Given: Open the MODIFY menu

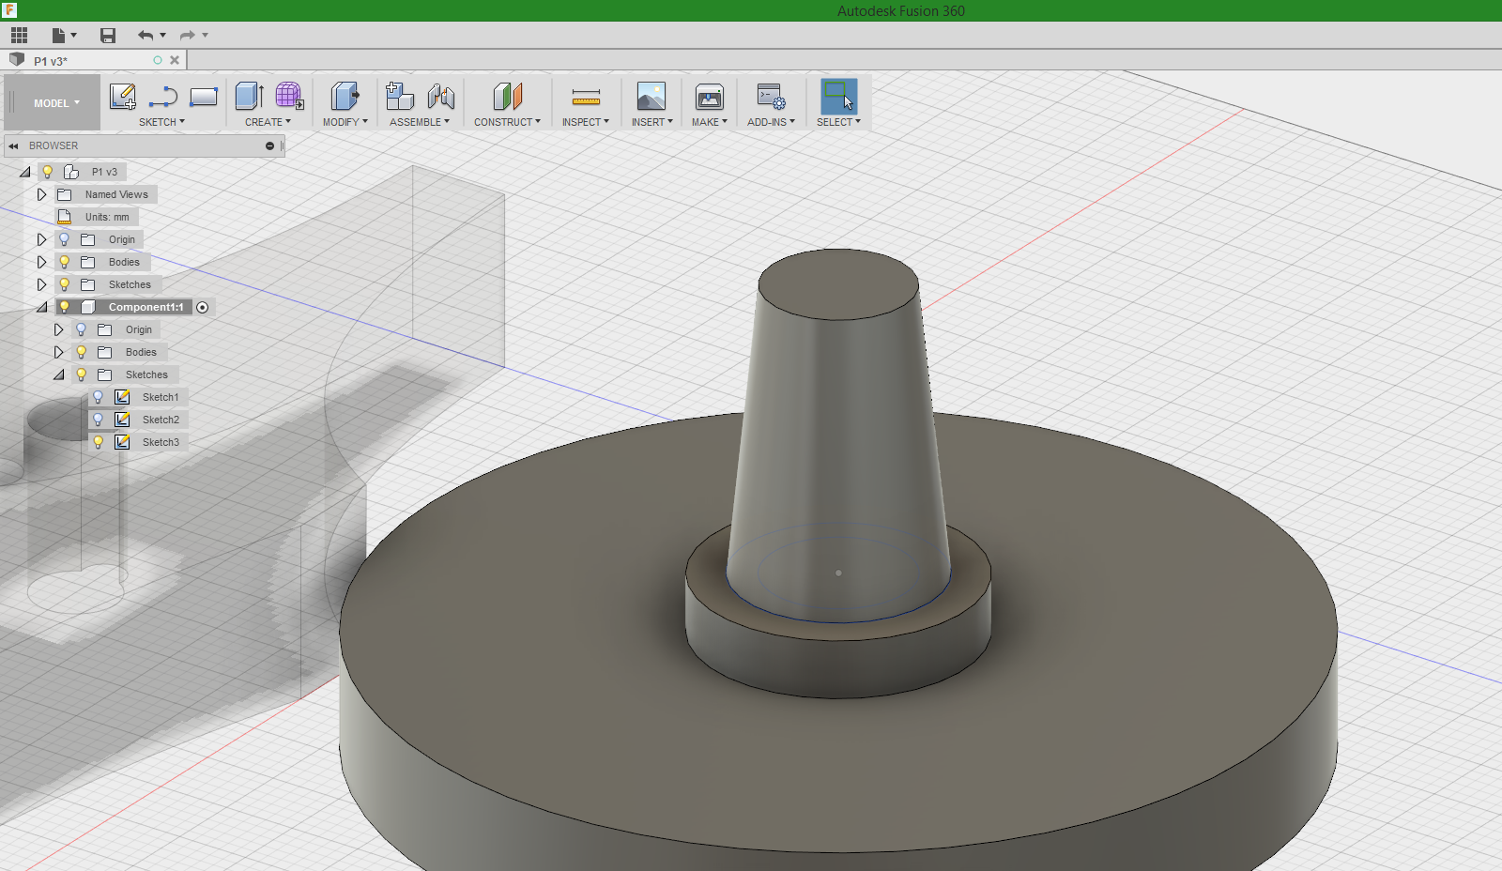Looking at the screenshot, I should [345, 122].
